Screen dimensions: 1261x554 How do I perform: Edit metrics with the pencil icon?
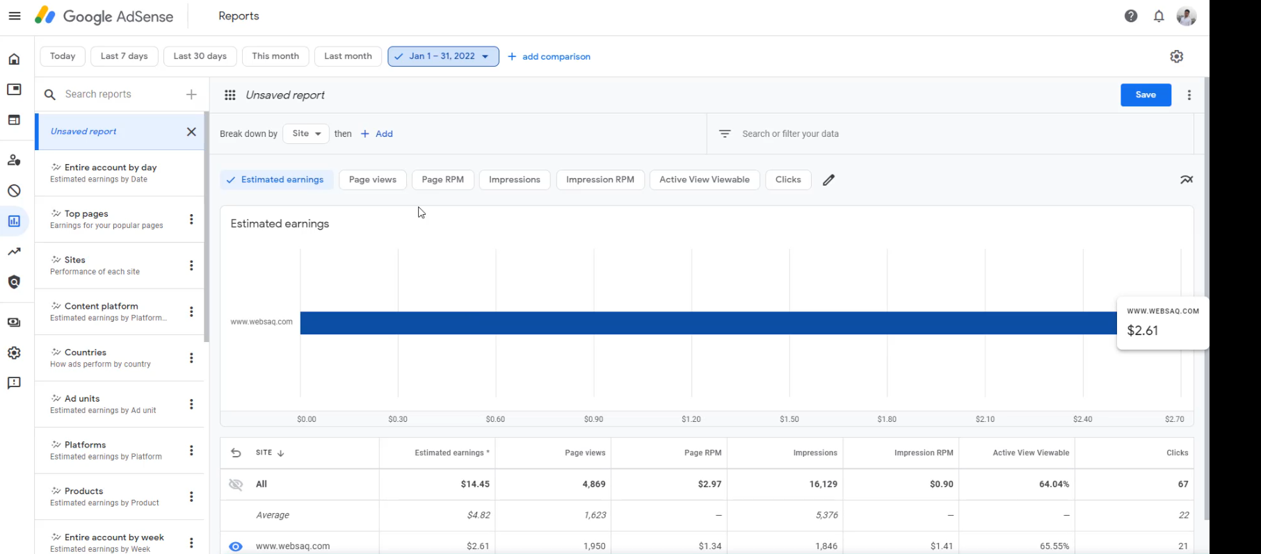(828, 180)
